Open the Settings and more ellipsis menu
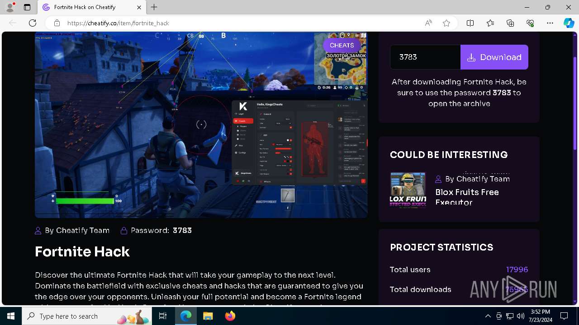Image resolution: width=579 pixels, height=325 pixels. (x=550, y=23)
